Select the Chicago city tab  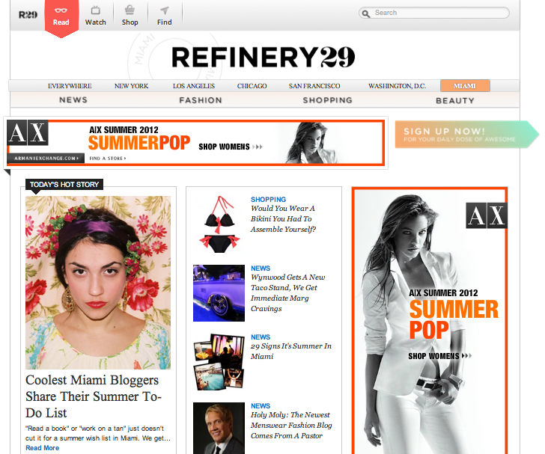tap(252, 86)
